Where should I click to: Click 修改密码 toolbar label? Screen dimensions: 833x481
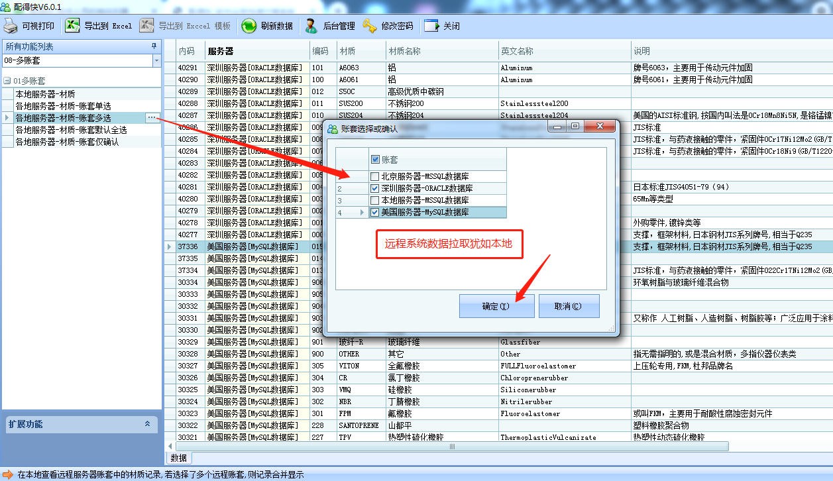pyautogui.click(x=397, y=27)
